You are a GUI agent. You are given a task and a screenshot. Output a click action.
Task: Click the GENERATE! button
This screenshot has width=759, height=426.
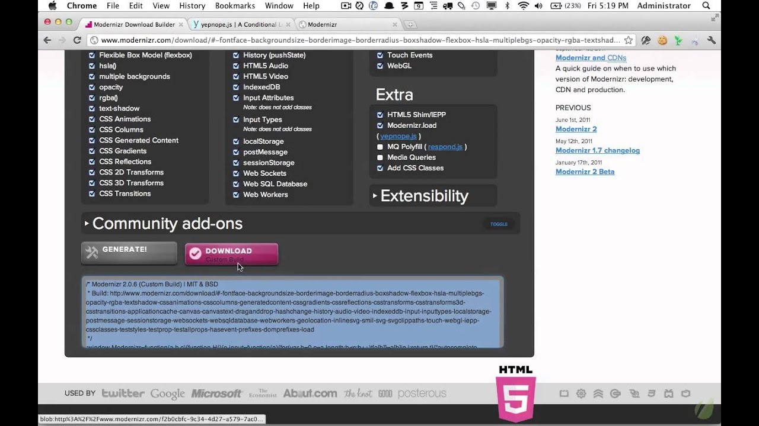(129, 253)
